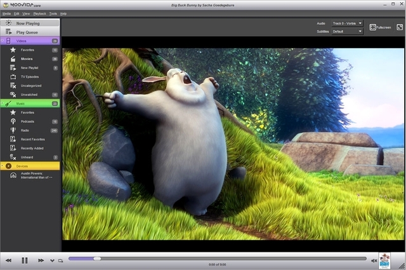Open the Media menu
Viewport: 406px width, 270px height.
[x=6, y=14]
